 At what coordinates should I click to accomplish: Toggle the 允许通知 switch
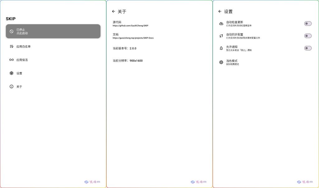pos(308,48)
